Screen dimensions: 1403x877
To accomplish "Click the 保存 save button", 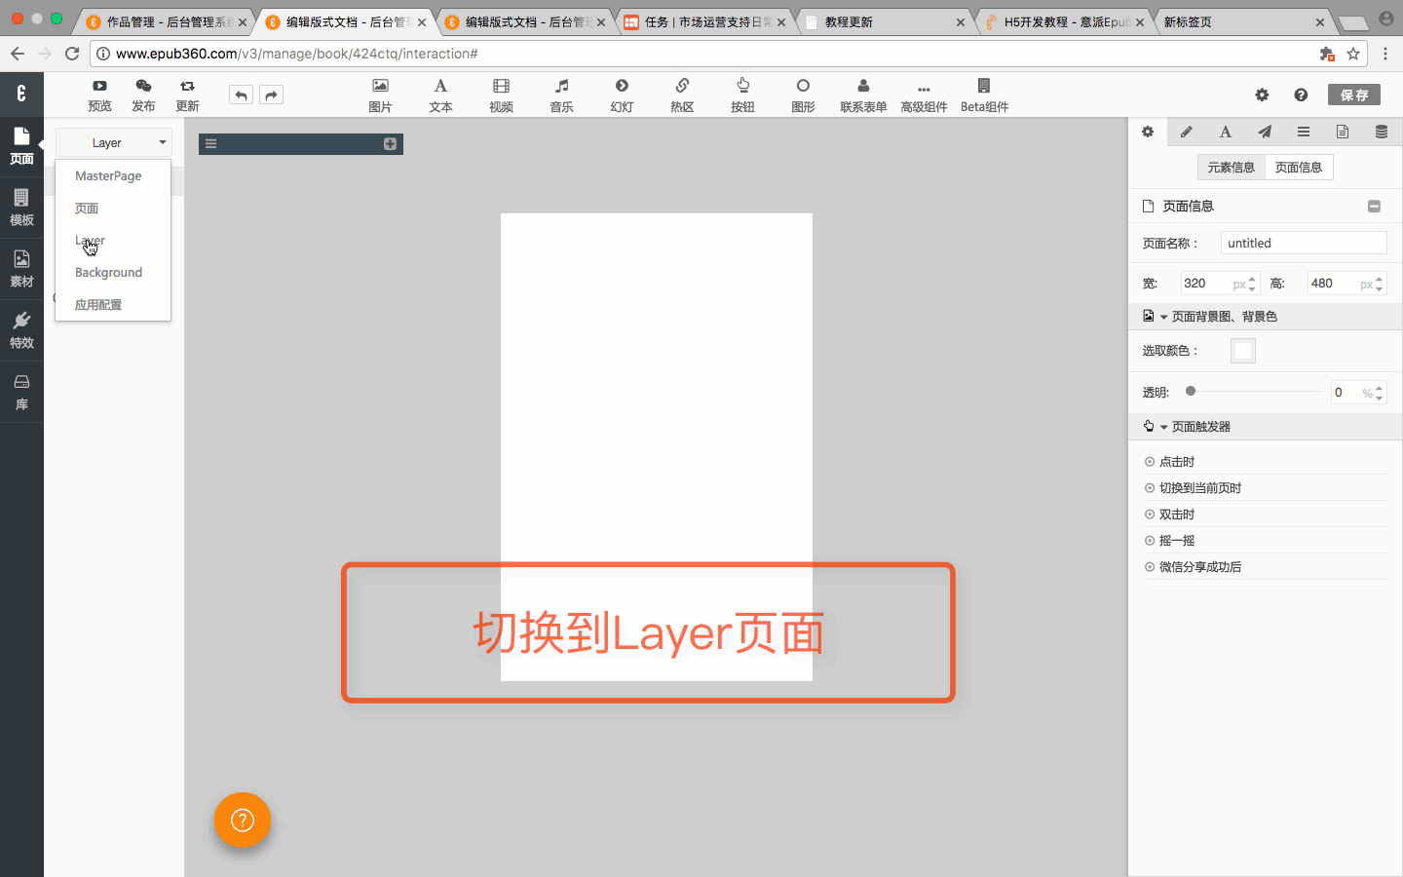I will [1353, 95].
